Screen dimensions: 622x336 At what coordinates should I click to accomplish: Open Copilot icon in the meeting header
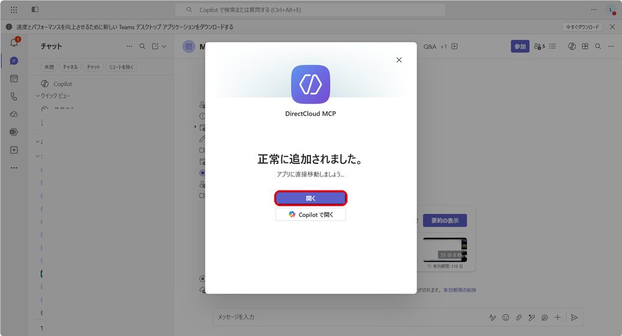tap(572, 47)
